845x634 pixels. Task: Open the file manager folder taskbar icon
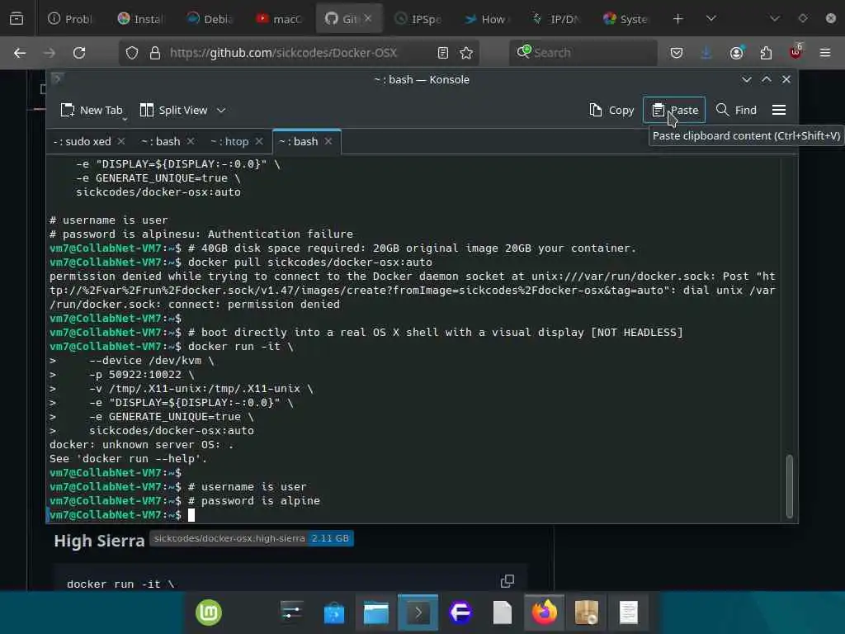pyautogui.click(x=376, y=613)
